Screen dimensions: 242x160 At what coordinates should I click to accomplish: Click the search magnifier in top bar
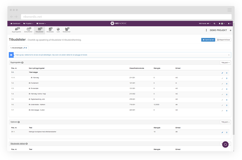coord(214,23)
